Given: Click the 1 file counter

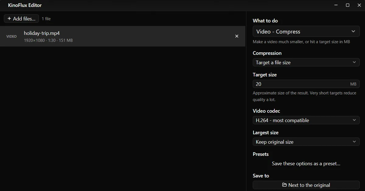Looking at the screenshot, I should [x=46, y=19].
